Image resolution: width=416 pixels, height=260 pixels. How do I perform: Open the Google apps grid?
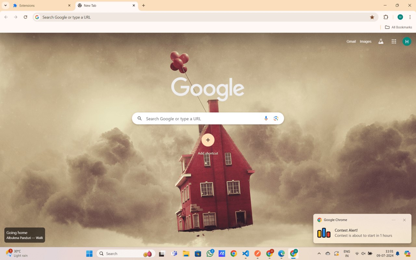point(394,41)
